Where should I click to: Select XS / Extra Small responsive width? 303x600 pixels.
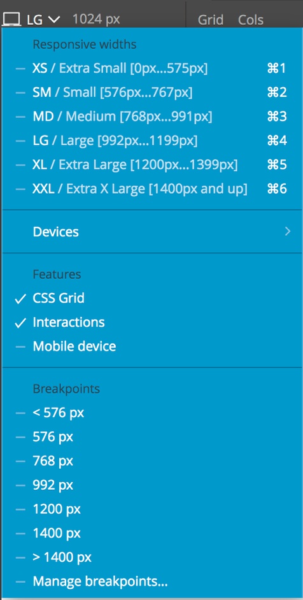151,69
